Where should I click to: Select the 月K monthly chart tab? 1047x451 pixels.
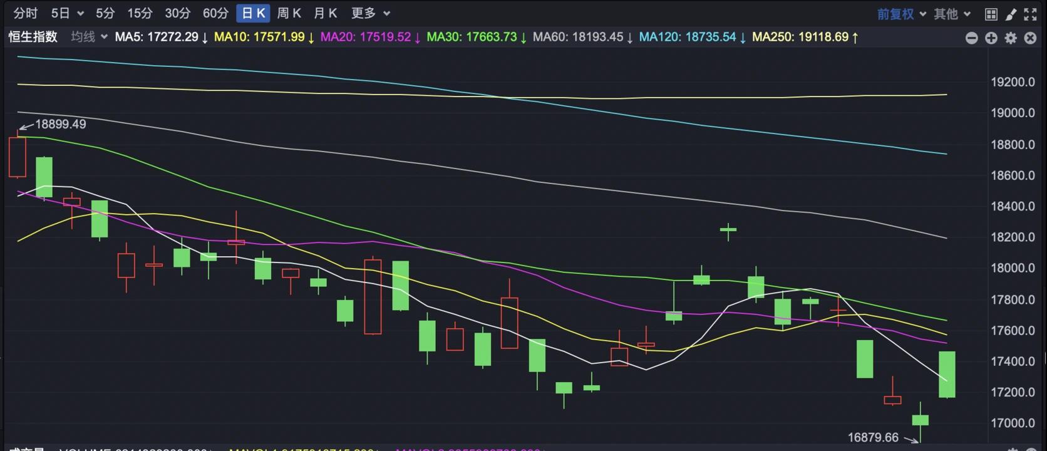[x=325, y=13]
